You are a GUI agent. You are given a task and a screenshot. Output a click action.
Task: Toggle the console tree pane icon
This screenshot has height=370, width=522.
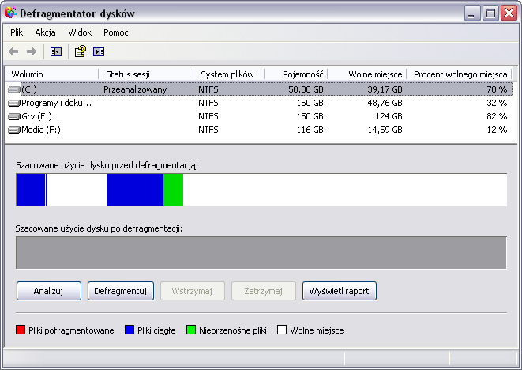pyautogui.click(x=56, y=51)
